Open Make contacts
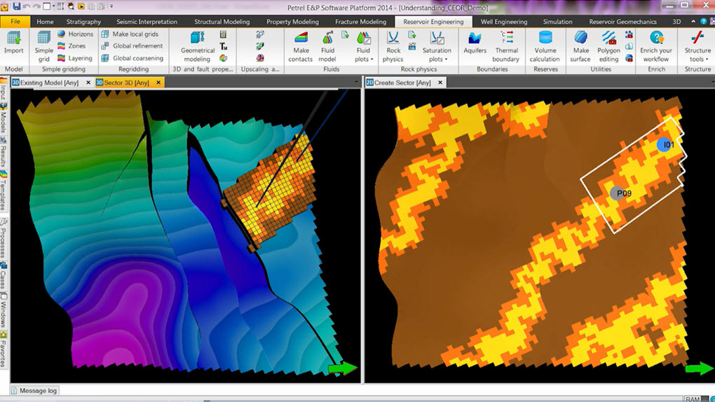Image resolution: width=715 pixels, height=402 pixels. pyautogui.click(x=301, y=46)
